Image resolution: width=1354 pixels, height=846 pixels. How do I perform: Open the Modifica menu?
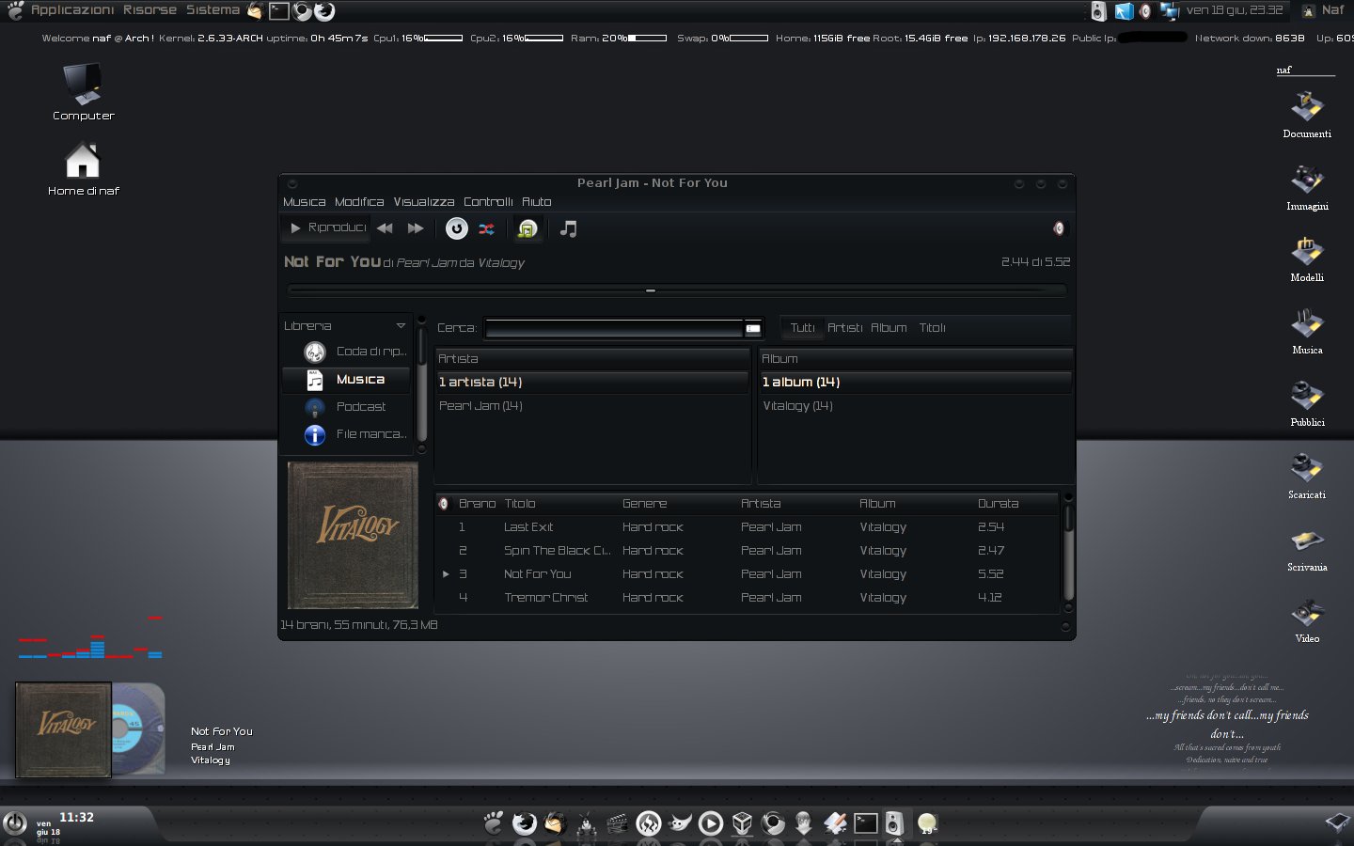[359, 202]
